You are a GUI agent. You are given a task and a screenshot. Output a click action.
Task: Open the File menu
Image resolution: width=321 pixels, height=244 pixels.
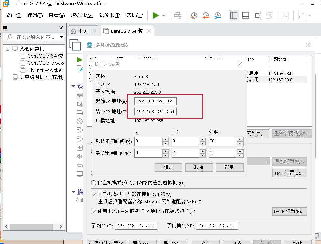(x=14, y=15)
